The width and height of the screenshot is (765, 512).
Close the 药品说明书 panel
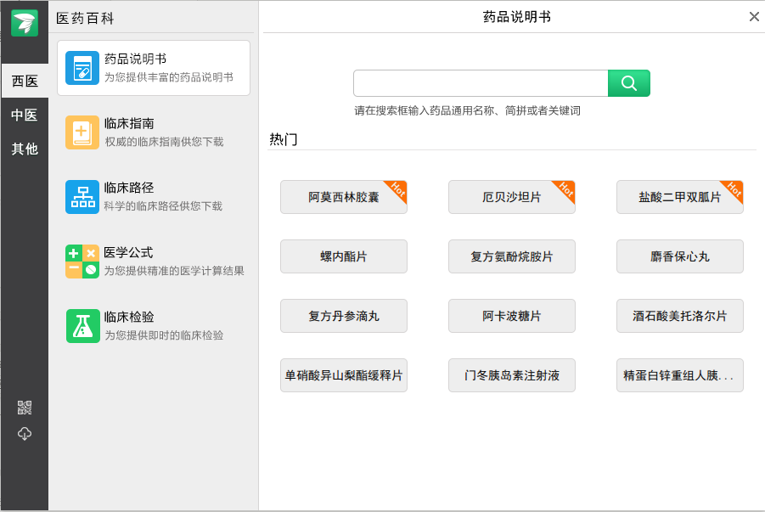(x=753, y=16)
